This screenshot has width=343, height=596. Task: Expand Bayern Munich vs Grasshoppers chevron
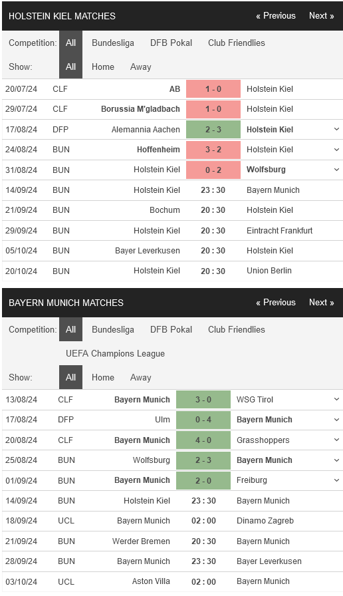pos(336,440)
